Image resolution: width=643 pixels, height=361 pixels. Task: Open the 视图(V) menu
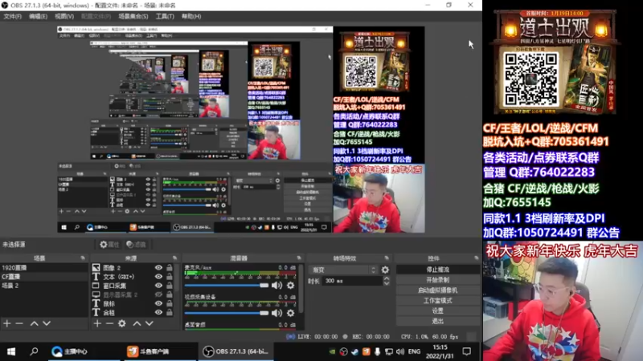(x=64, y=16)
